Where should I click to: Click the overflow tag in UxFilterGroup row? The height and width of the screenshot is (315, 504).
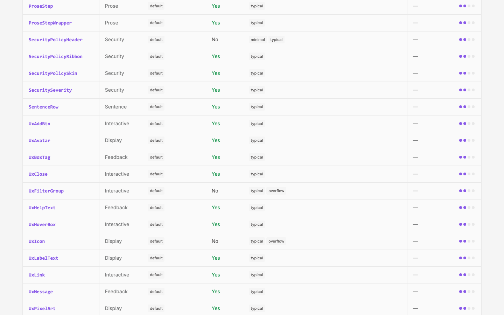pos(276,191)
